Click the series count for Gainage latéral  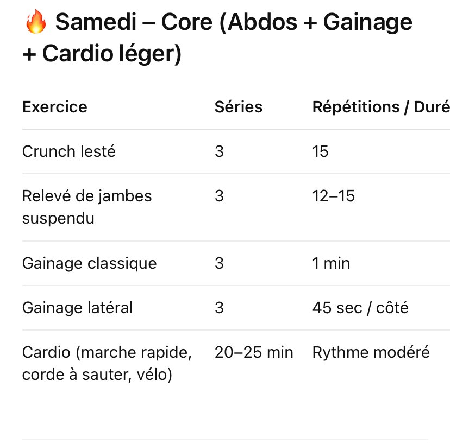219,308
